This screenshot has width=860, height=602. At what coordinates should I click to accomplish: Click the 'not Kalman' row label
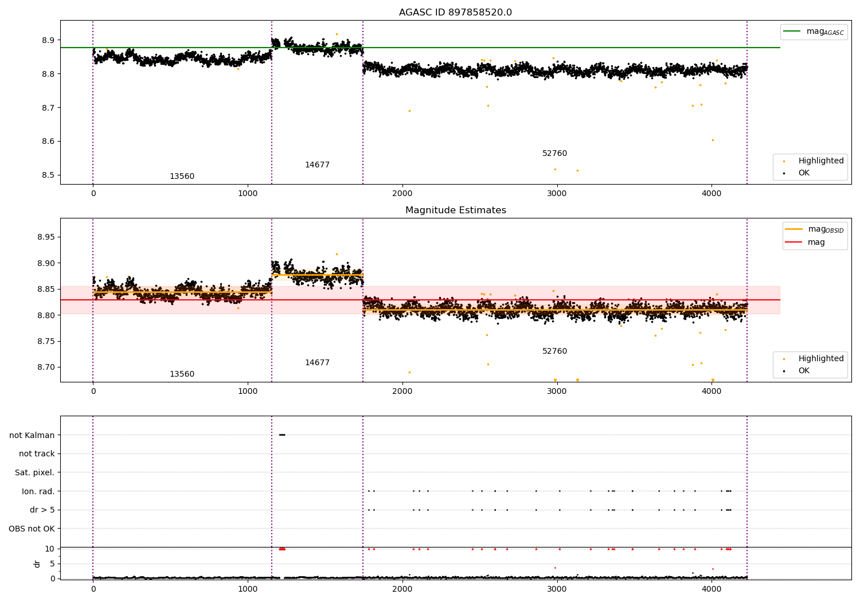pos(32,435)
